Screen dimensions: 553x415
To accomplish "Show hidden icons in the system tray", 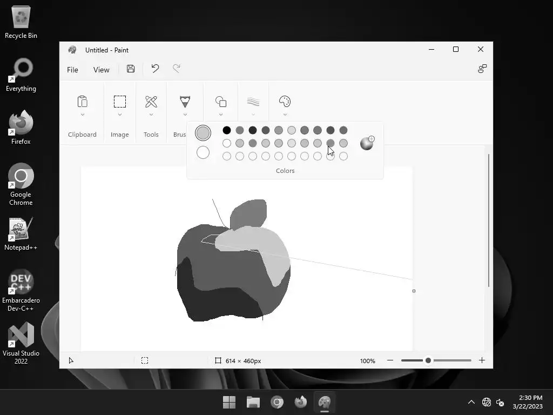I will coord(471,402).
